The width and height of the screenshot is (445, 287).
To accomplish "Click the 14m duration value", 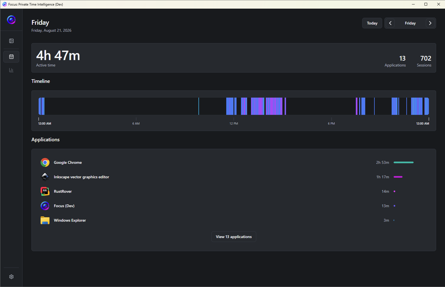I will (x=385, y=191).
